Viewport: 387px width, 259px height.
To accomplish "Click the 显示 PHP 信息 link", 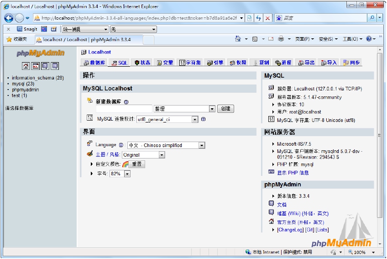I will click(x=293, y=173).
